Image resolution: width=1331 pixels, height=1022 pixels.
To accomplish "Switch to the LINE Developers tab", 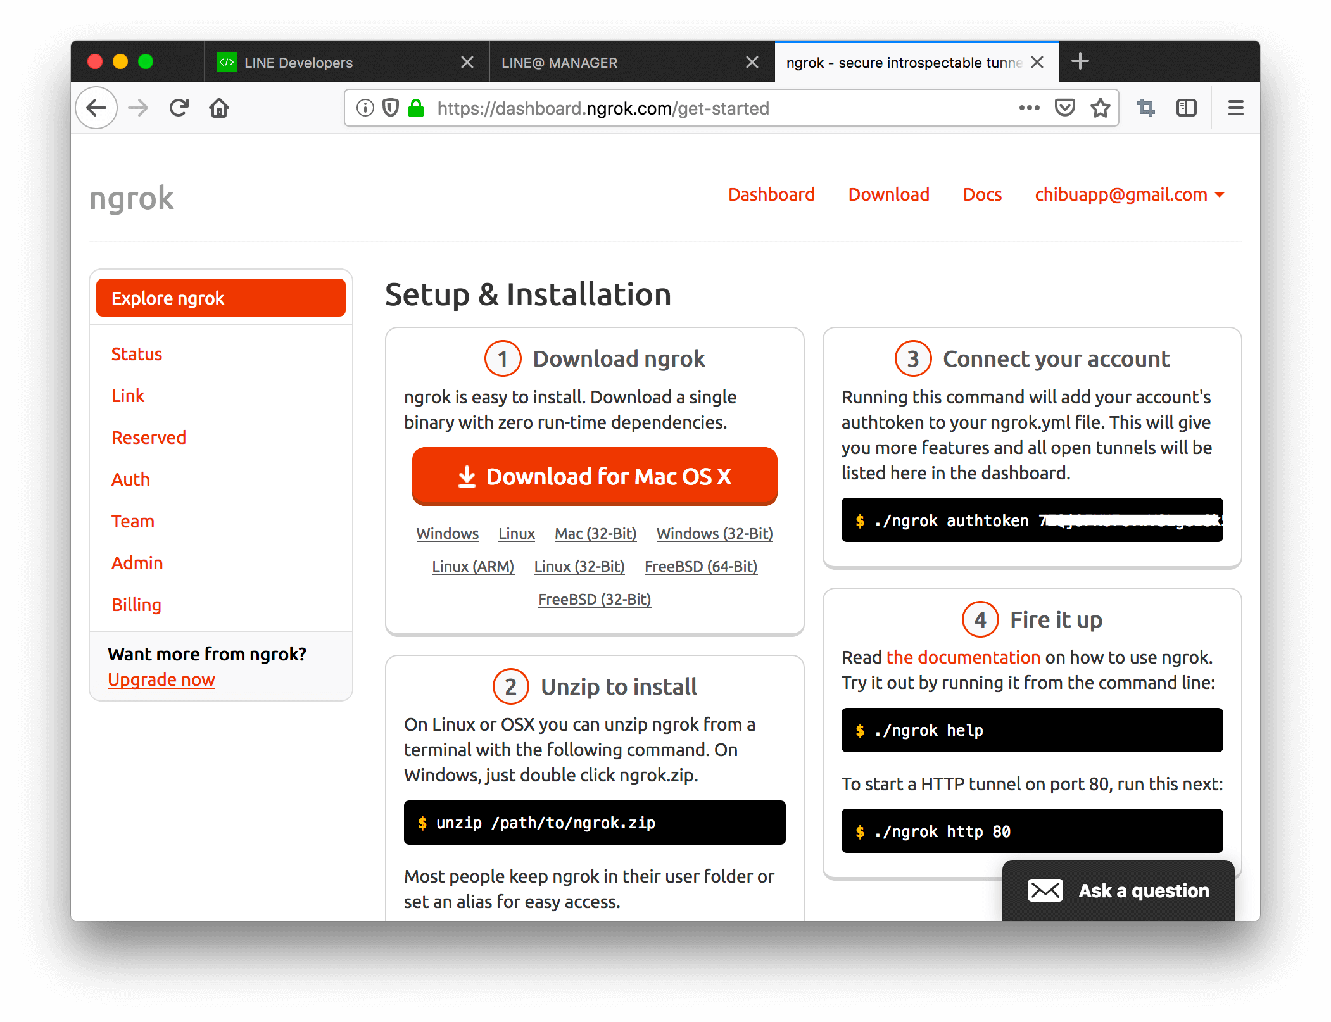I will click(347, 62).
